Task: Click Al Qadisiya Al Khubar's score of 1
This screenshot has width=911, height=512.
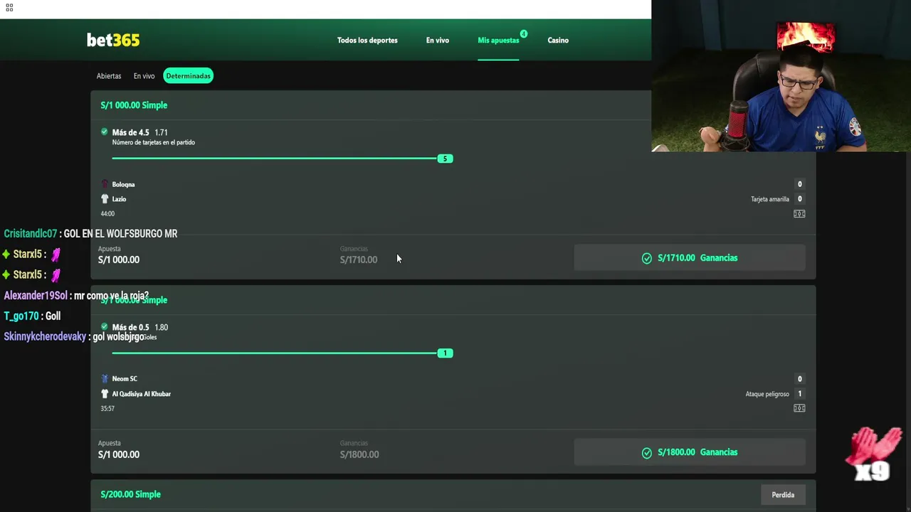Action: (x=800, y=394)
